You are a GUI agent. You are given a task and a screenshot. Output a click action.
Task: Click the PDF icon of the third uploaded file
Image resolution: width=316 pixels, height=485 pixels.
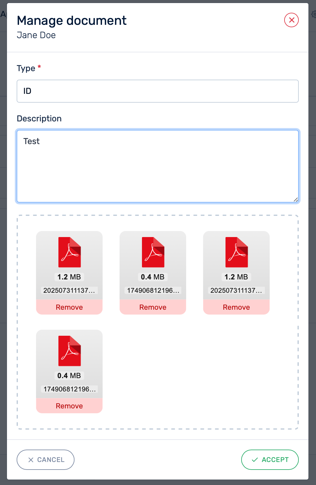click(237, 252)
